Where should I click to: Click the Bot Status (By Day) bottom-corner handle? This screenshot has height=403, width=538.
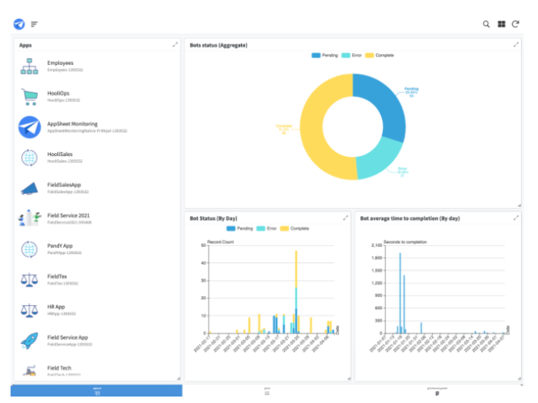349,378
